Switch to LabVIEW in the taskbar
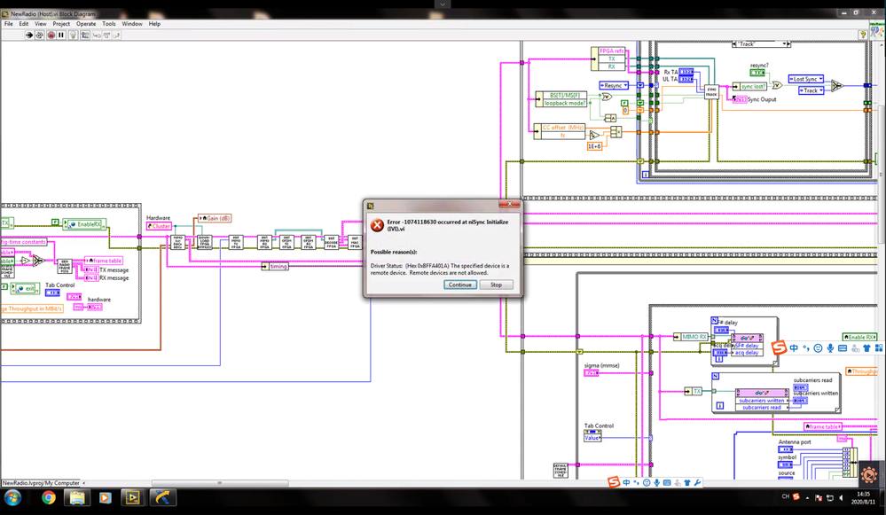 click(133, 497)
